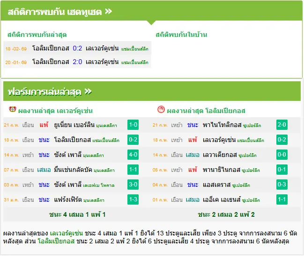Click เดเอฟเบ โพคาล competition label
Screen dimensions: 304x256
(x=99, y=185)
